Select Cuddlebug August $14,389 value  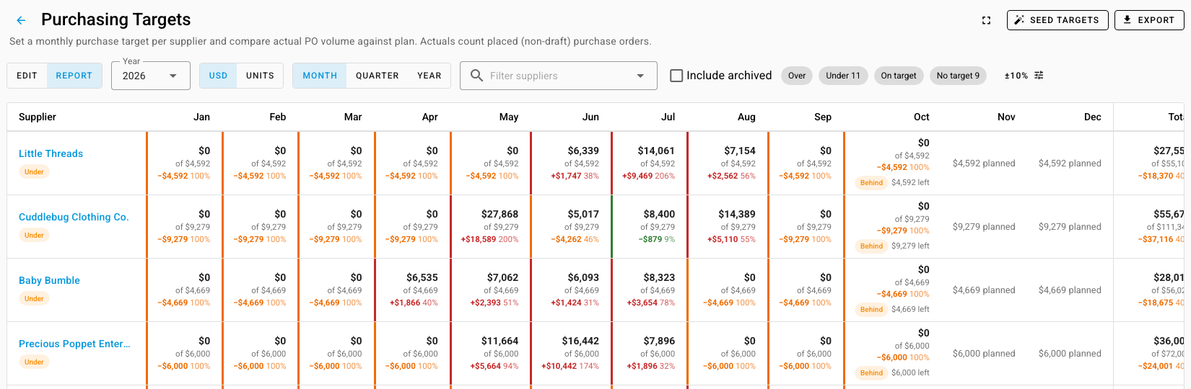click(737, 214)
